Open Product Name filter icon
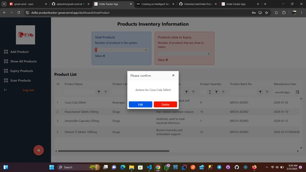 click(99, 92)
